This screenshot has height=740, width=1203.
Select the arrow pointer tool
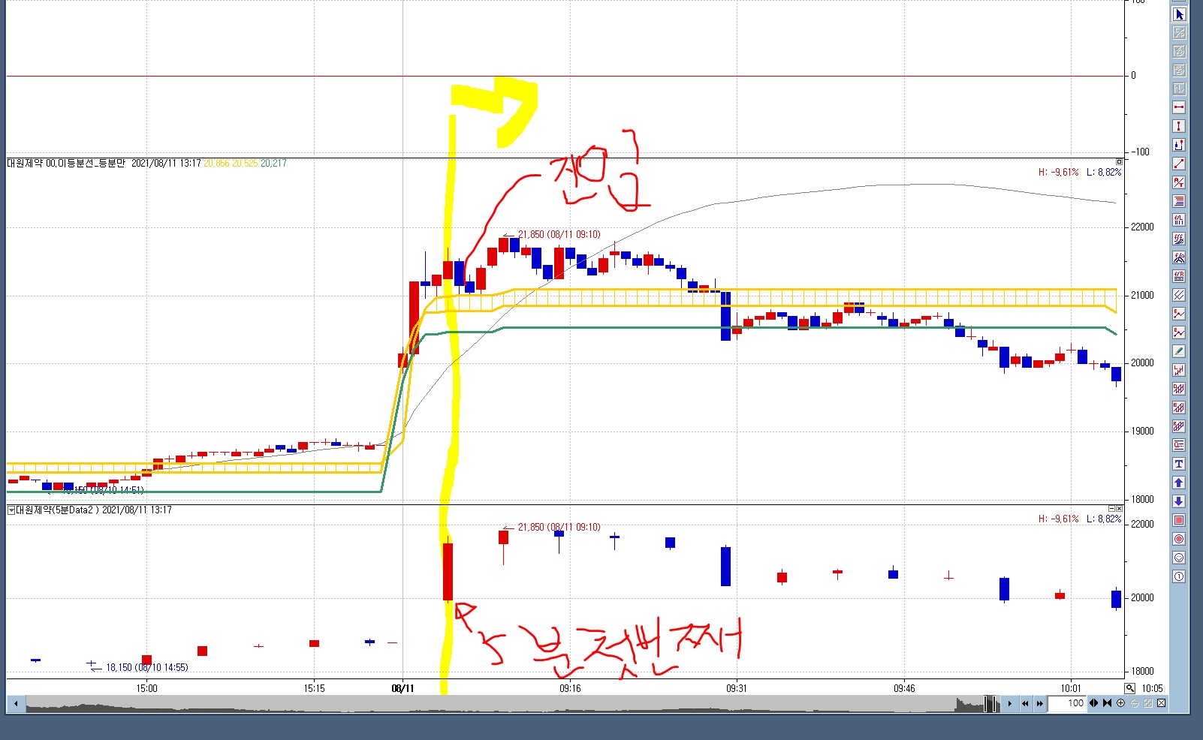1179,14
